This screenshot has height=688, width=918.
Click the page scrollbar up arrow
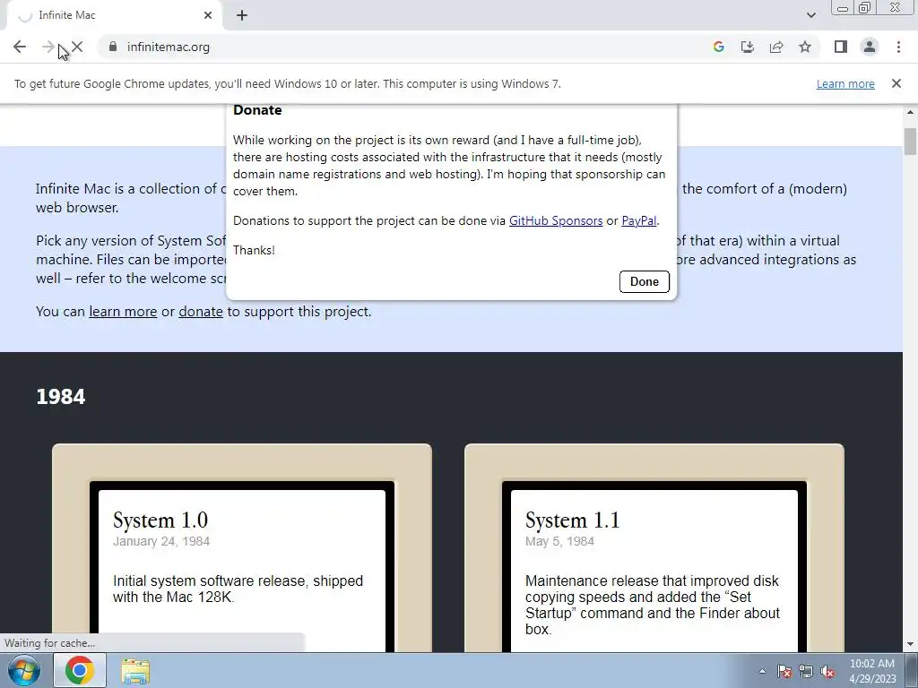tap(910, 111)
